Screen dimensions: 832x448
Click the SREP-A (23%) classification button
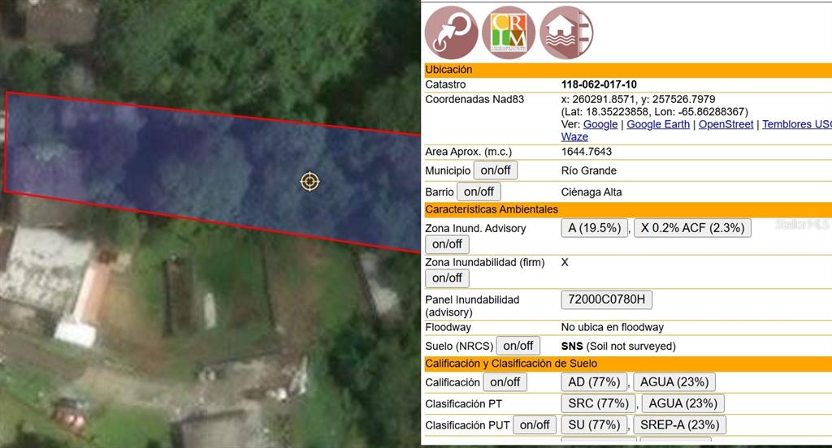[x=678, y=424]
